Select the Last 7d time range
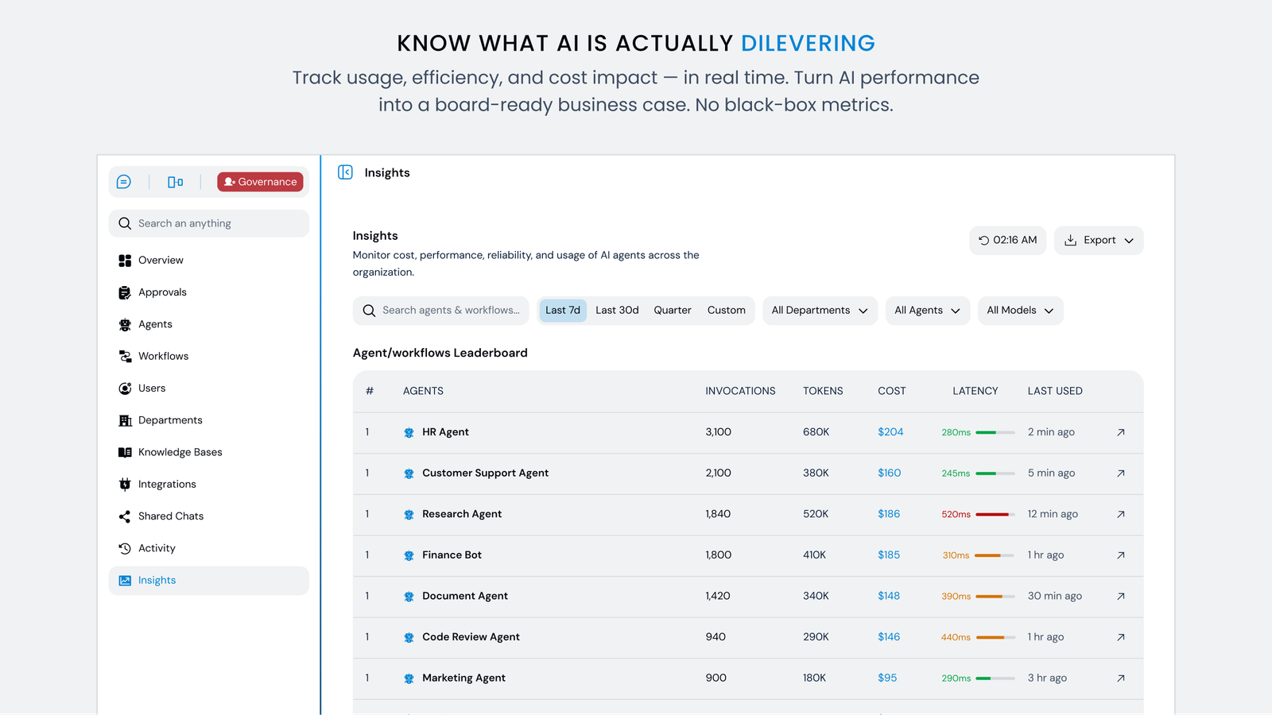 tap(562, 311)
